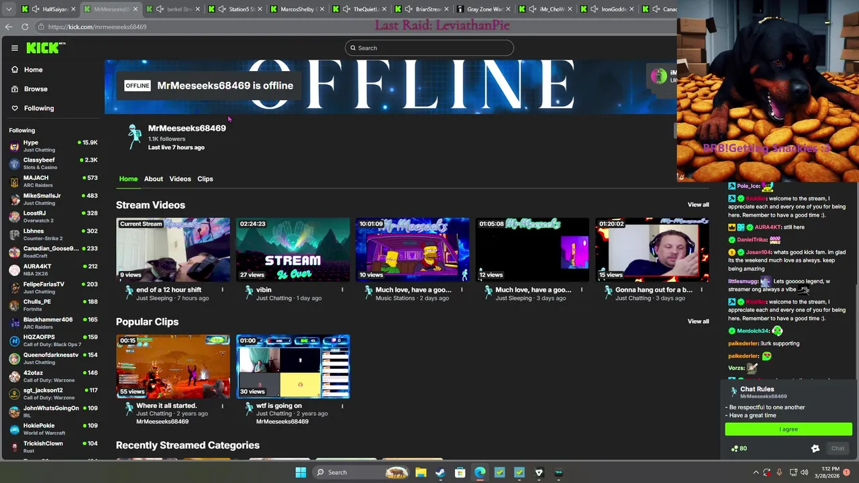Click the Home icon in sidebar

pyautogui.click(x=15, y=70)
